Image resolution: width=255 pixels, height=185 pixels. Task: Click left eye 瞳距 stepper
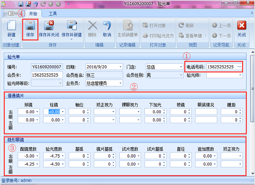[240, 120]
